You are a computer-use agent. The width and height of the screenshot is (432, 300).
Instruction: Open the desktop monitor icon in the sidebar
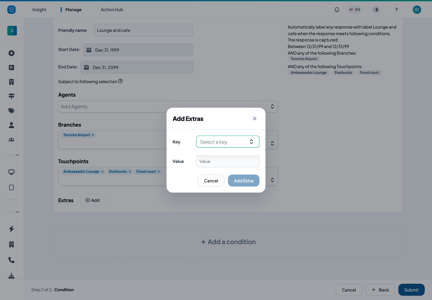click(11, 172)
